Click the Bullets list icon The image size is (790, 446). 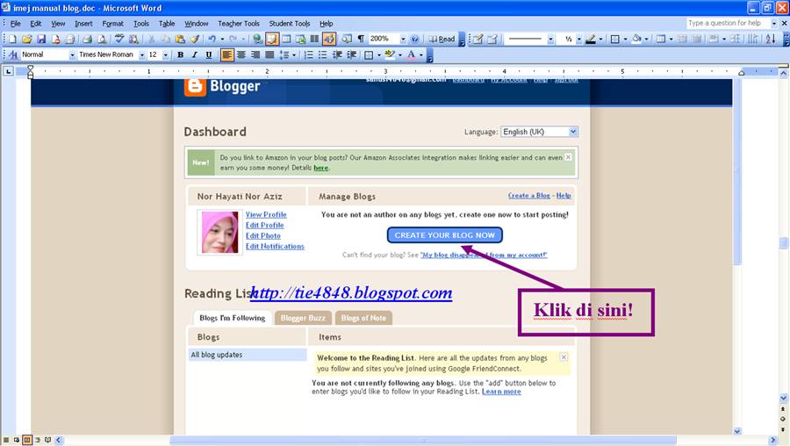(x=323, y=54)
